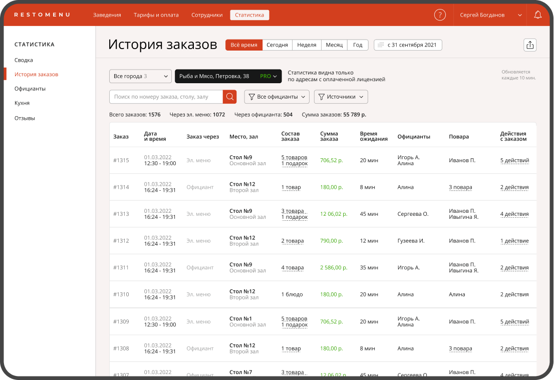Open the Сотрудники menu item
The width and height of the screenshot is (554, 380).
pyautogui.click(x=207, y=15)
